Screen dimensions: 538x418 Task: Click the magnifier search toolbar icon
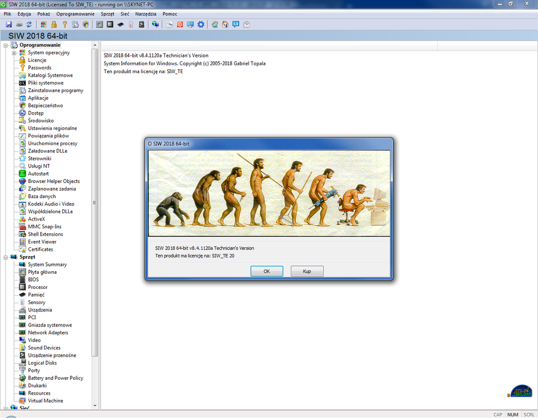click(x=170, y=25)
